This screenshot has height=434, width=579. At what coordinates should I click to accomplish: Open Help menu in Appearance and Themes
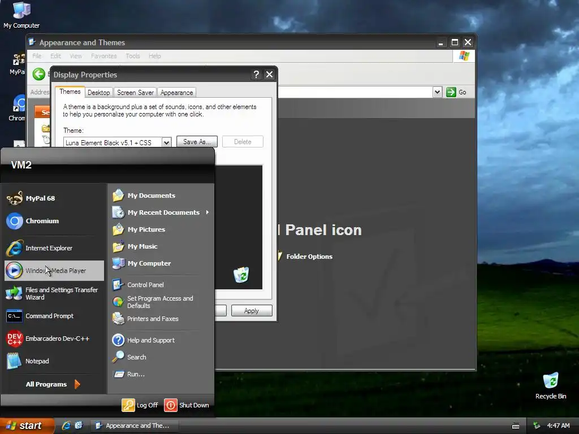click(155, 56)
